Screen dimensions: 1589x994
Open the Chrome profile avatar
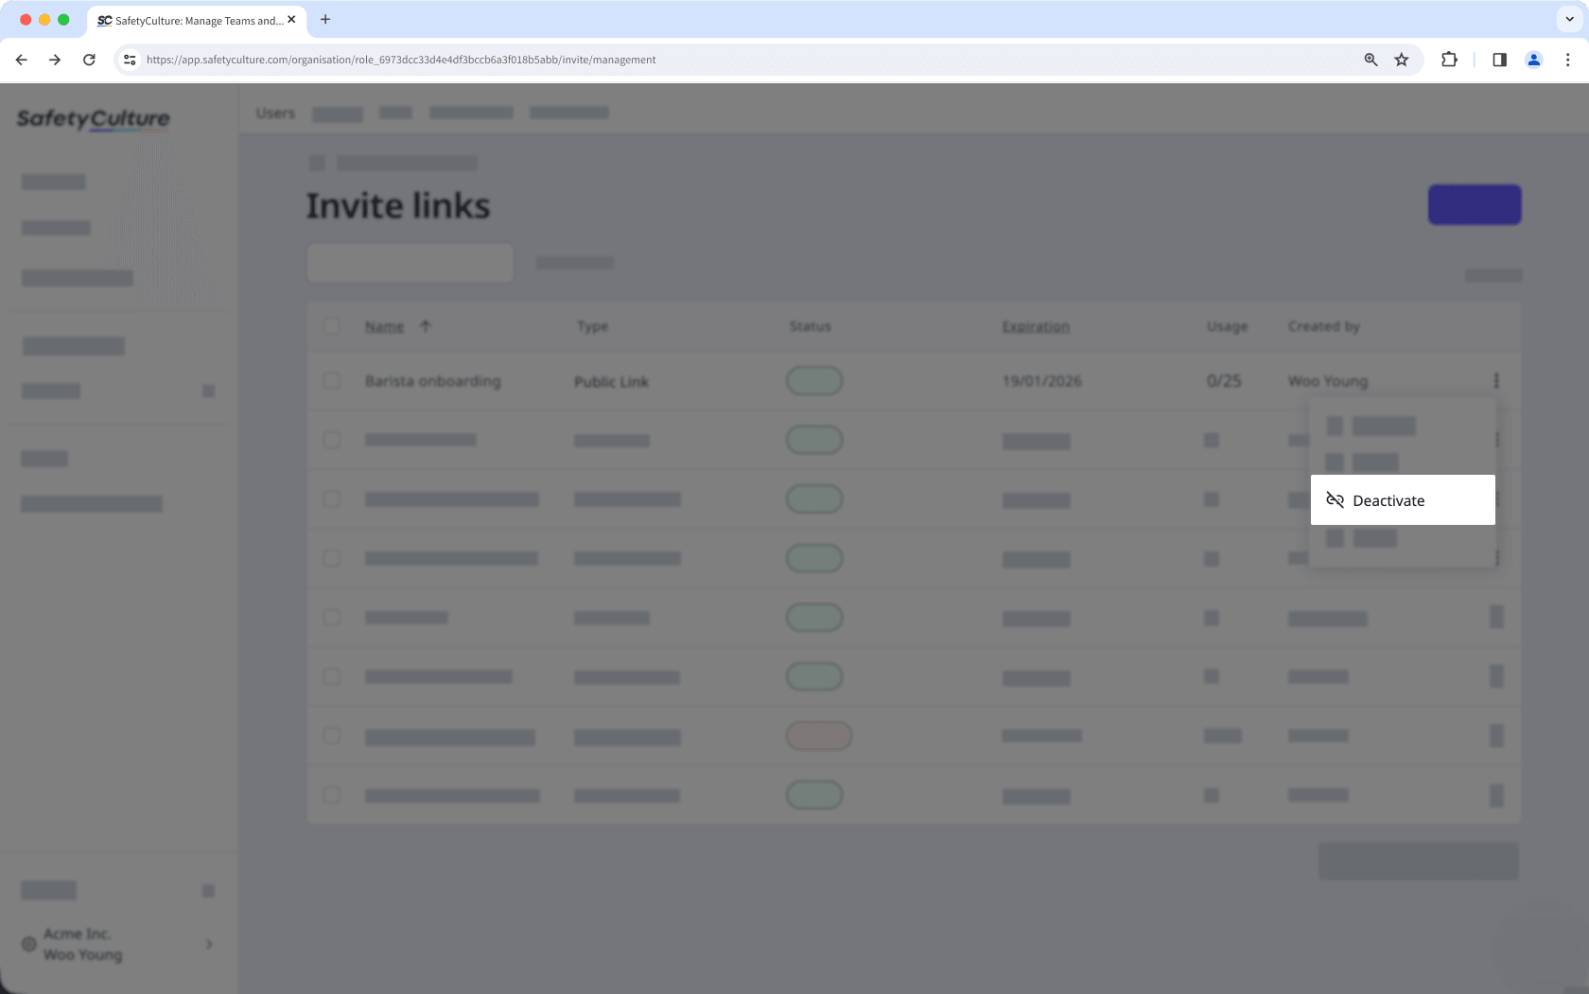(1534, 60)
